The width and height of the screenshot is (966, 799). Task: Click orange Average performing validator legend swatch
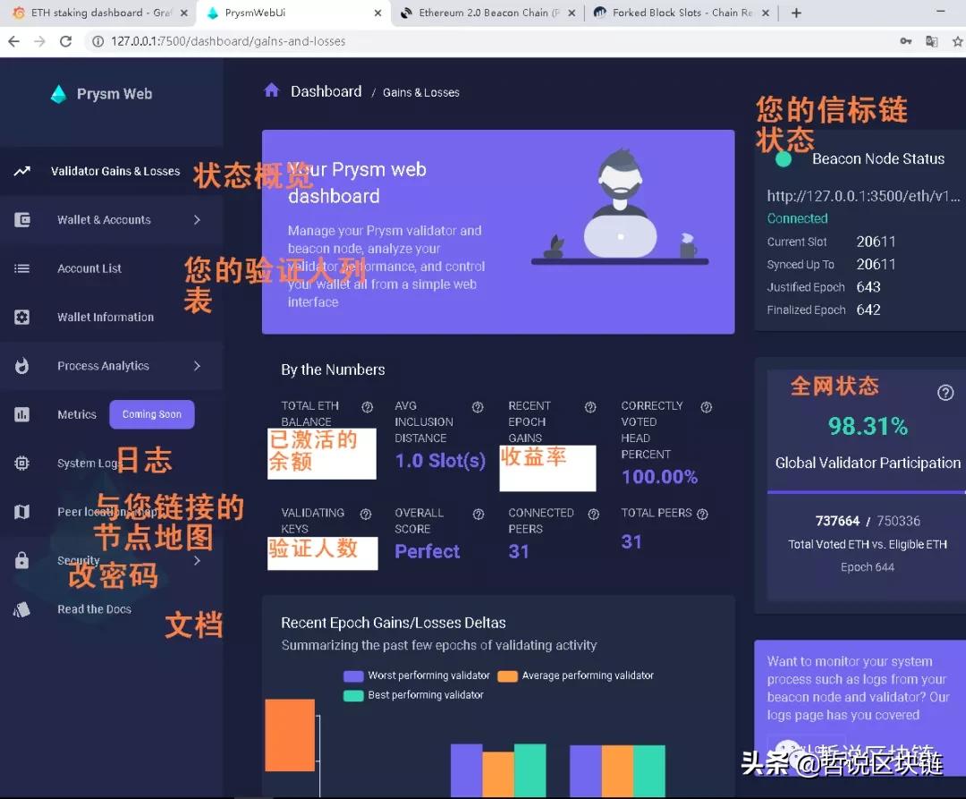point(507,676)
